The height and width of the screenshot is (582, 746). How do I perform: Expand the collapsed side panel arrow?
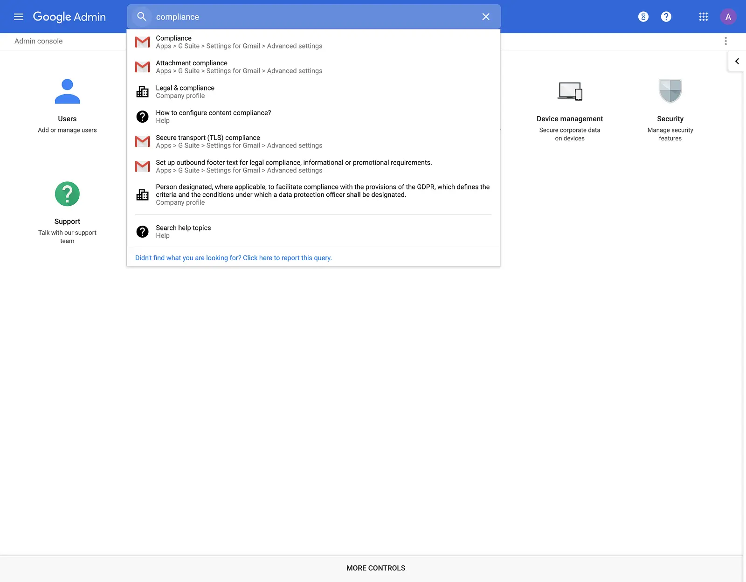(x=737, y=61)
